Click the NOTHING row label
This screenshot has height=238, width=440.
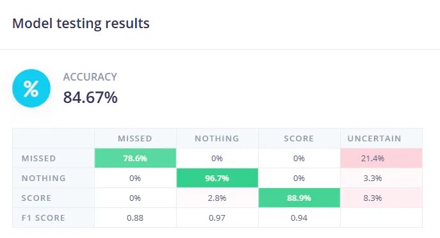coord(44,178)
